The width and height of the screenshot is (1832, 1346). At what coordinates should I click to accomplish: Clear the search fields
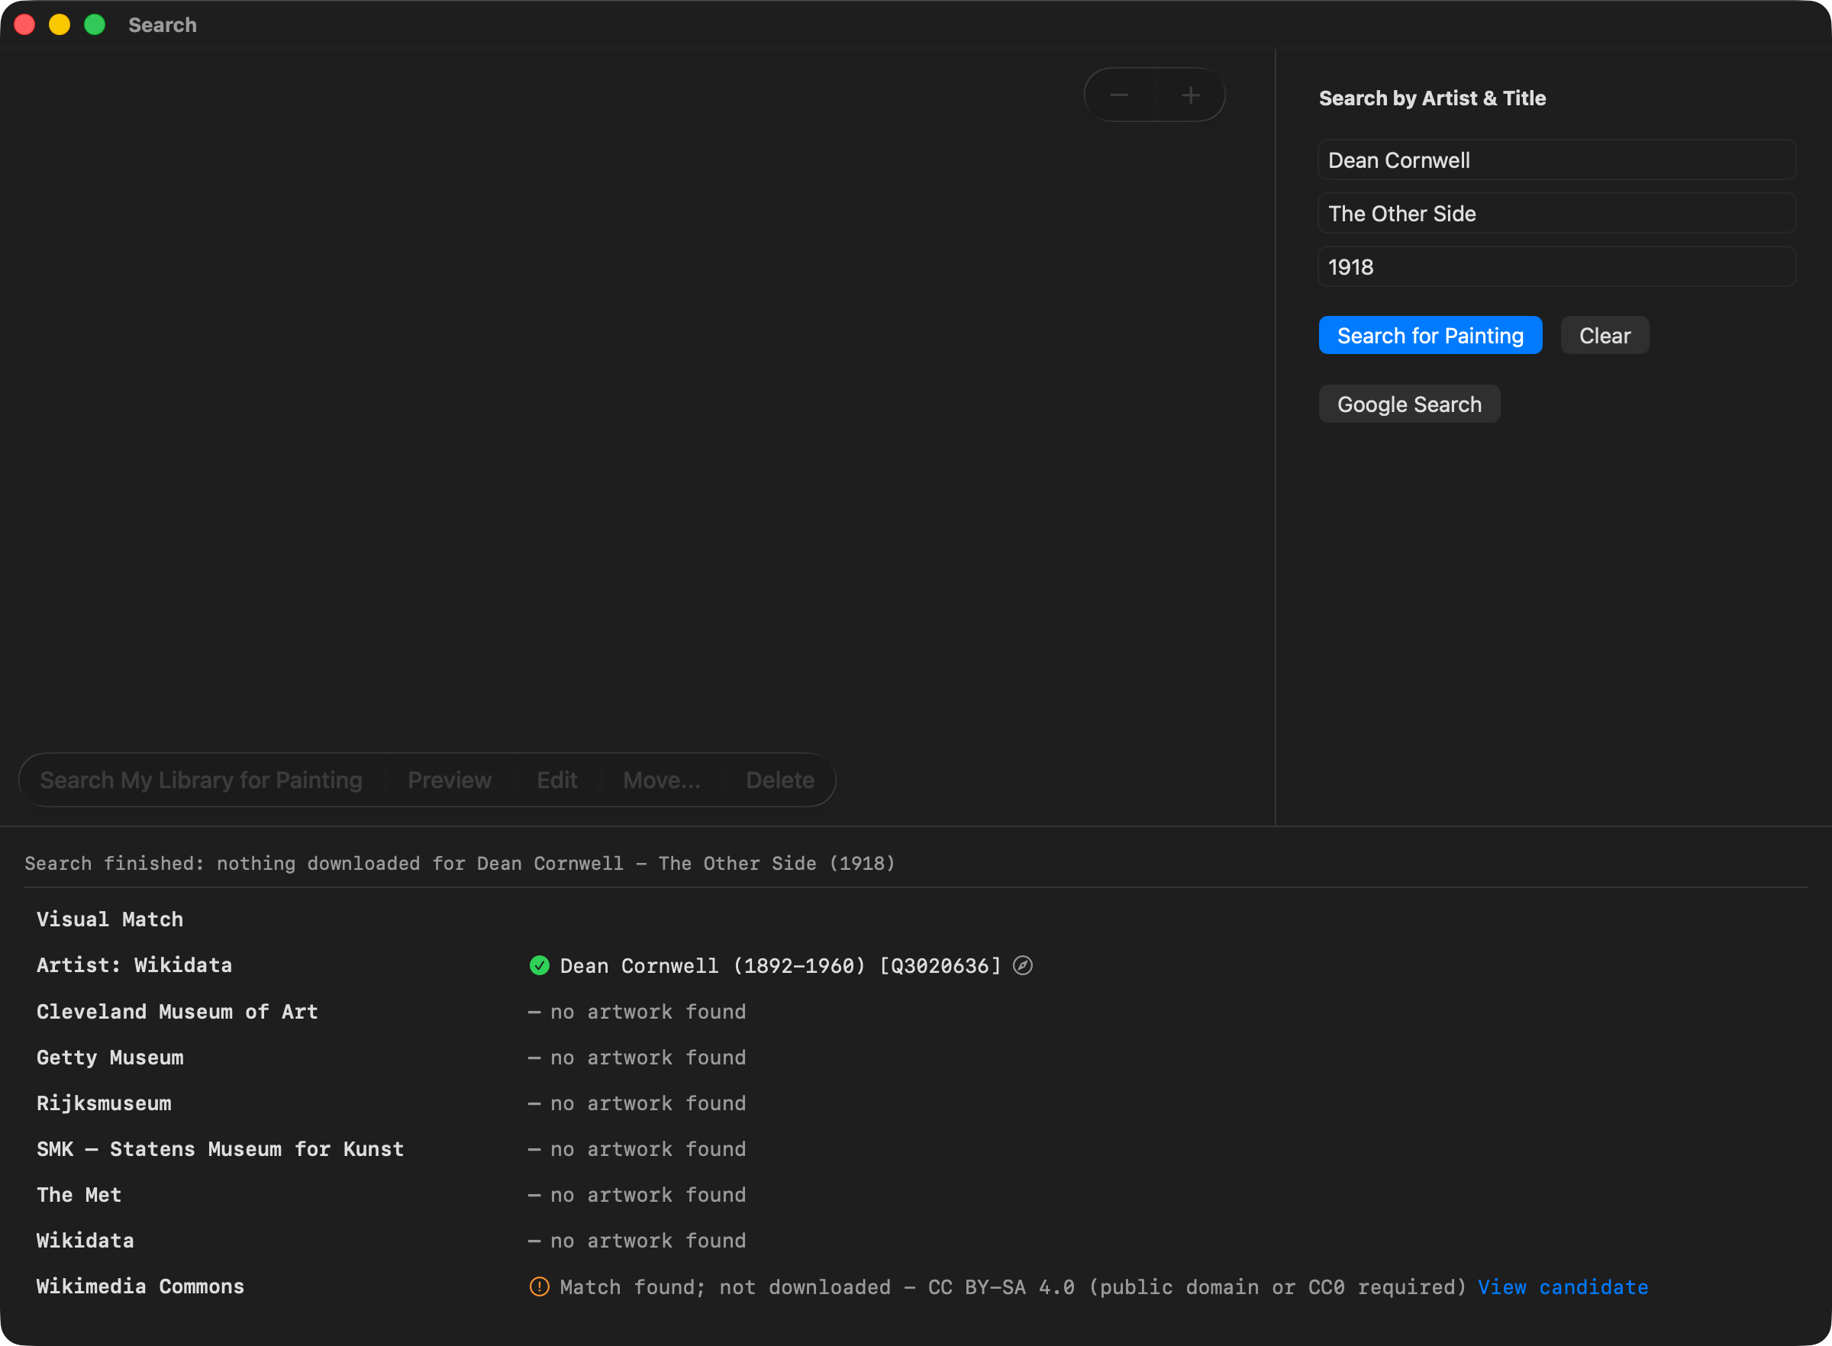click(1605, 335)
